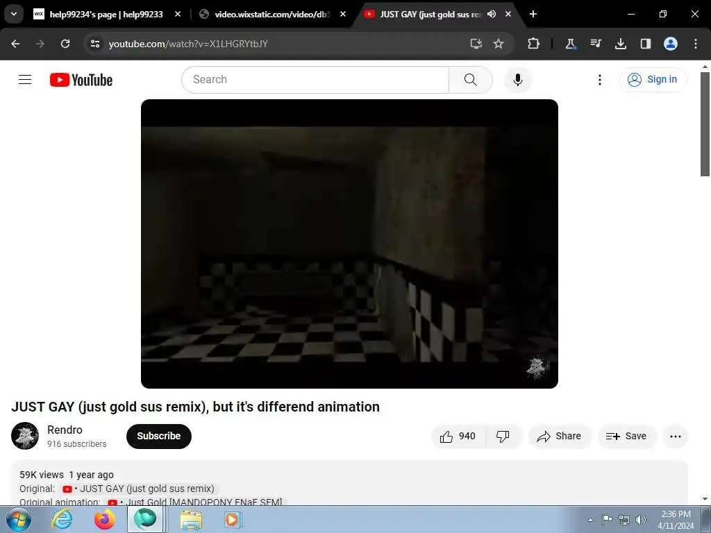This screenshot has width=711, height=533.
Task: Launch Firefox from the taskbar
Action: click(105, 519)
